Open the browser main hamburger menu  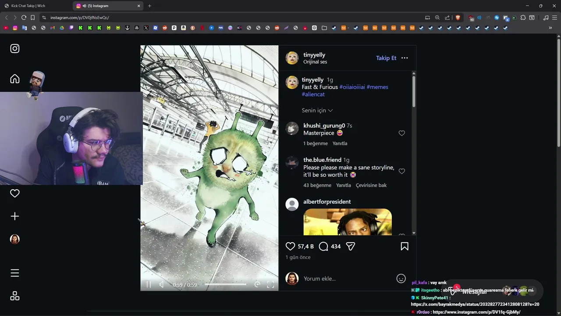click(x=555, y=18)
